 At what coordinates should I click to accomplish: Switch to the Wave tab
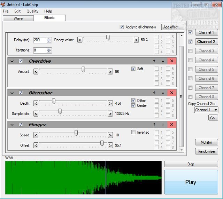point(18,18)
